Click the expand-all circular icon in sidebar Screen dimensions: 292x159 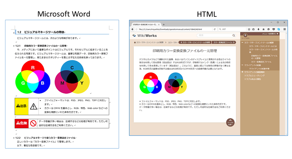click(x=245, y=35)
